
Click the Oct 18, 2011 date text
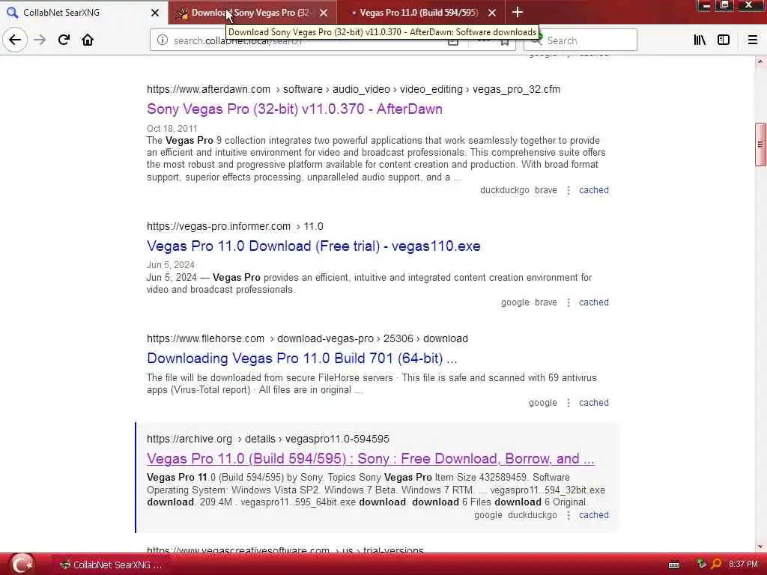172,129
